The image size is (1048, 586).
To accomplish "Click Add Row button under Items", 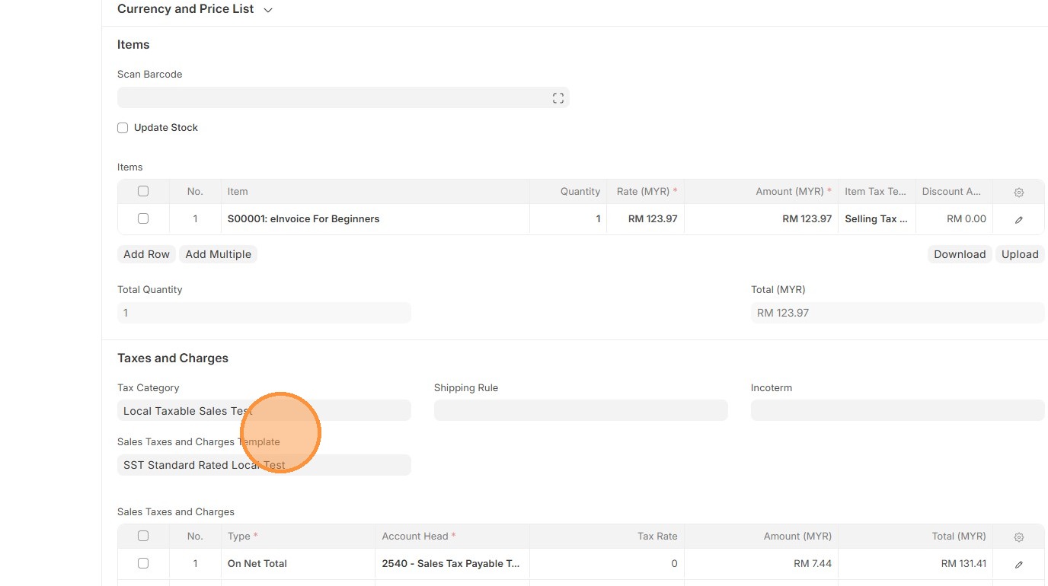I will coord(146,254).
